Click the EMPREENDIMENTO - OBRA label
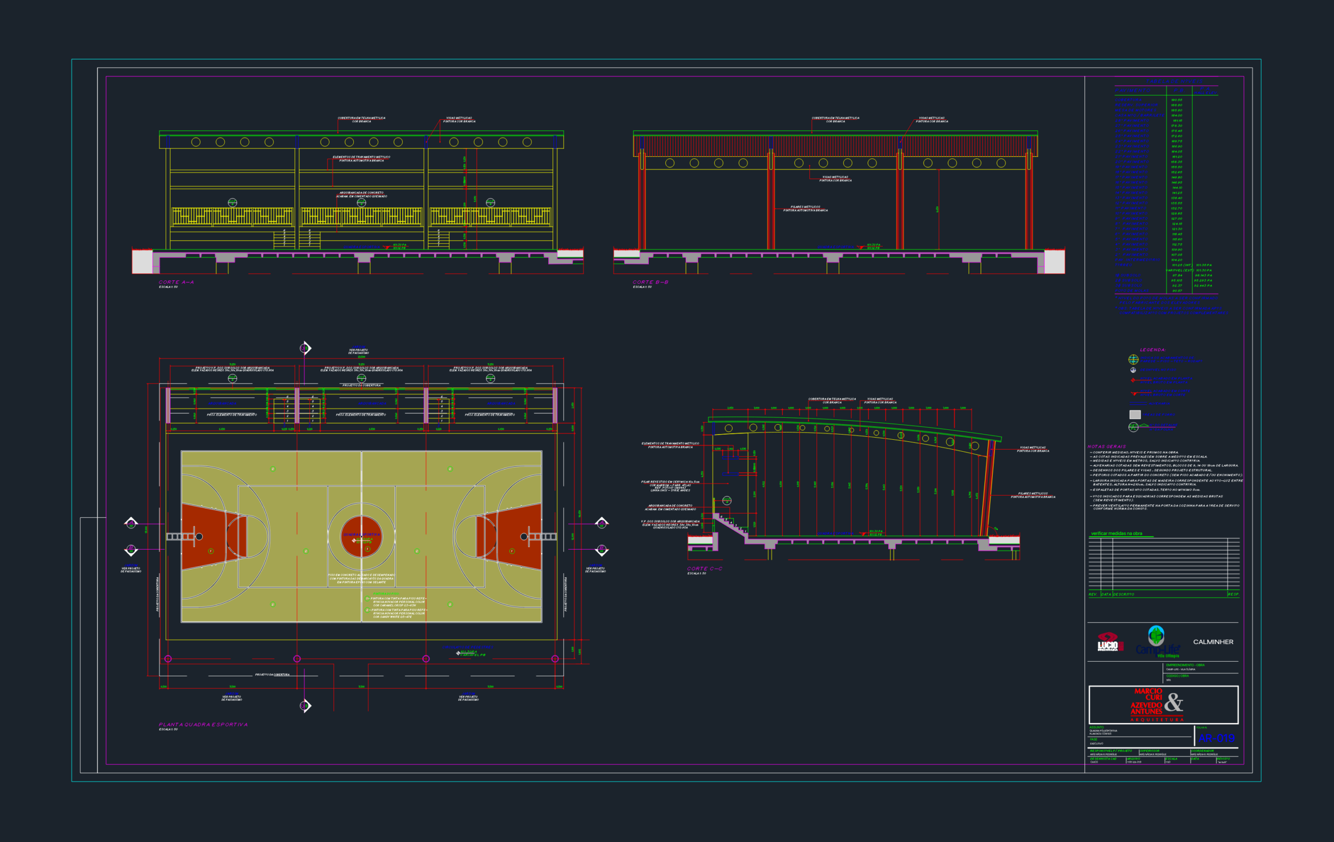 point(1185,665)
